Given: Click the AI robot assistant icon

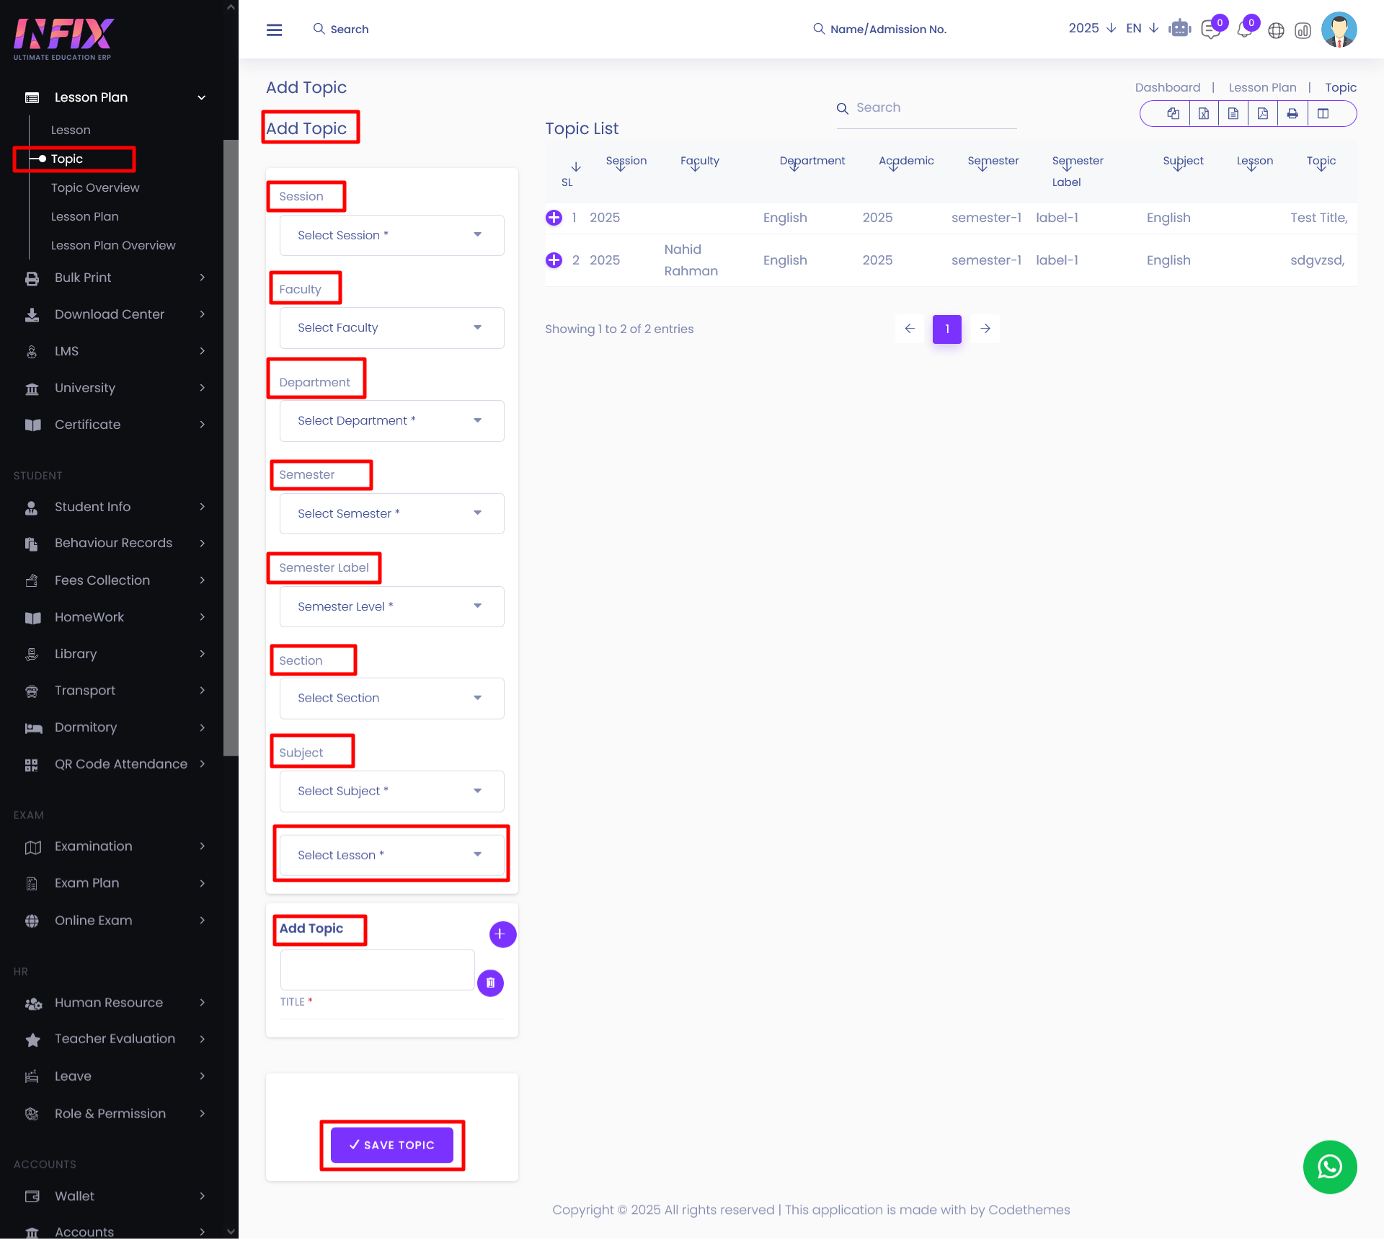Looking at the screenshot, I should [1180, 29].
